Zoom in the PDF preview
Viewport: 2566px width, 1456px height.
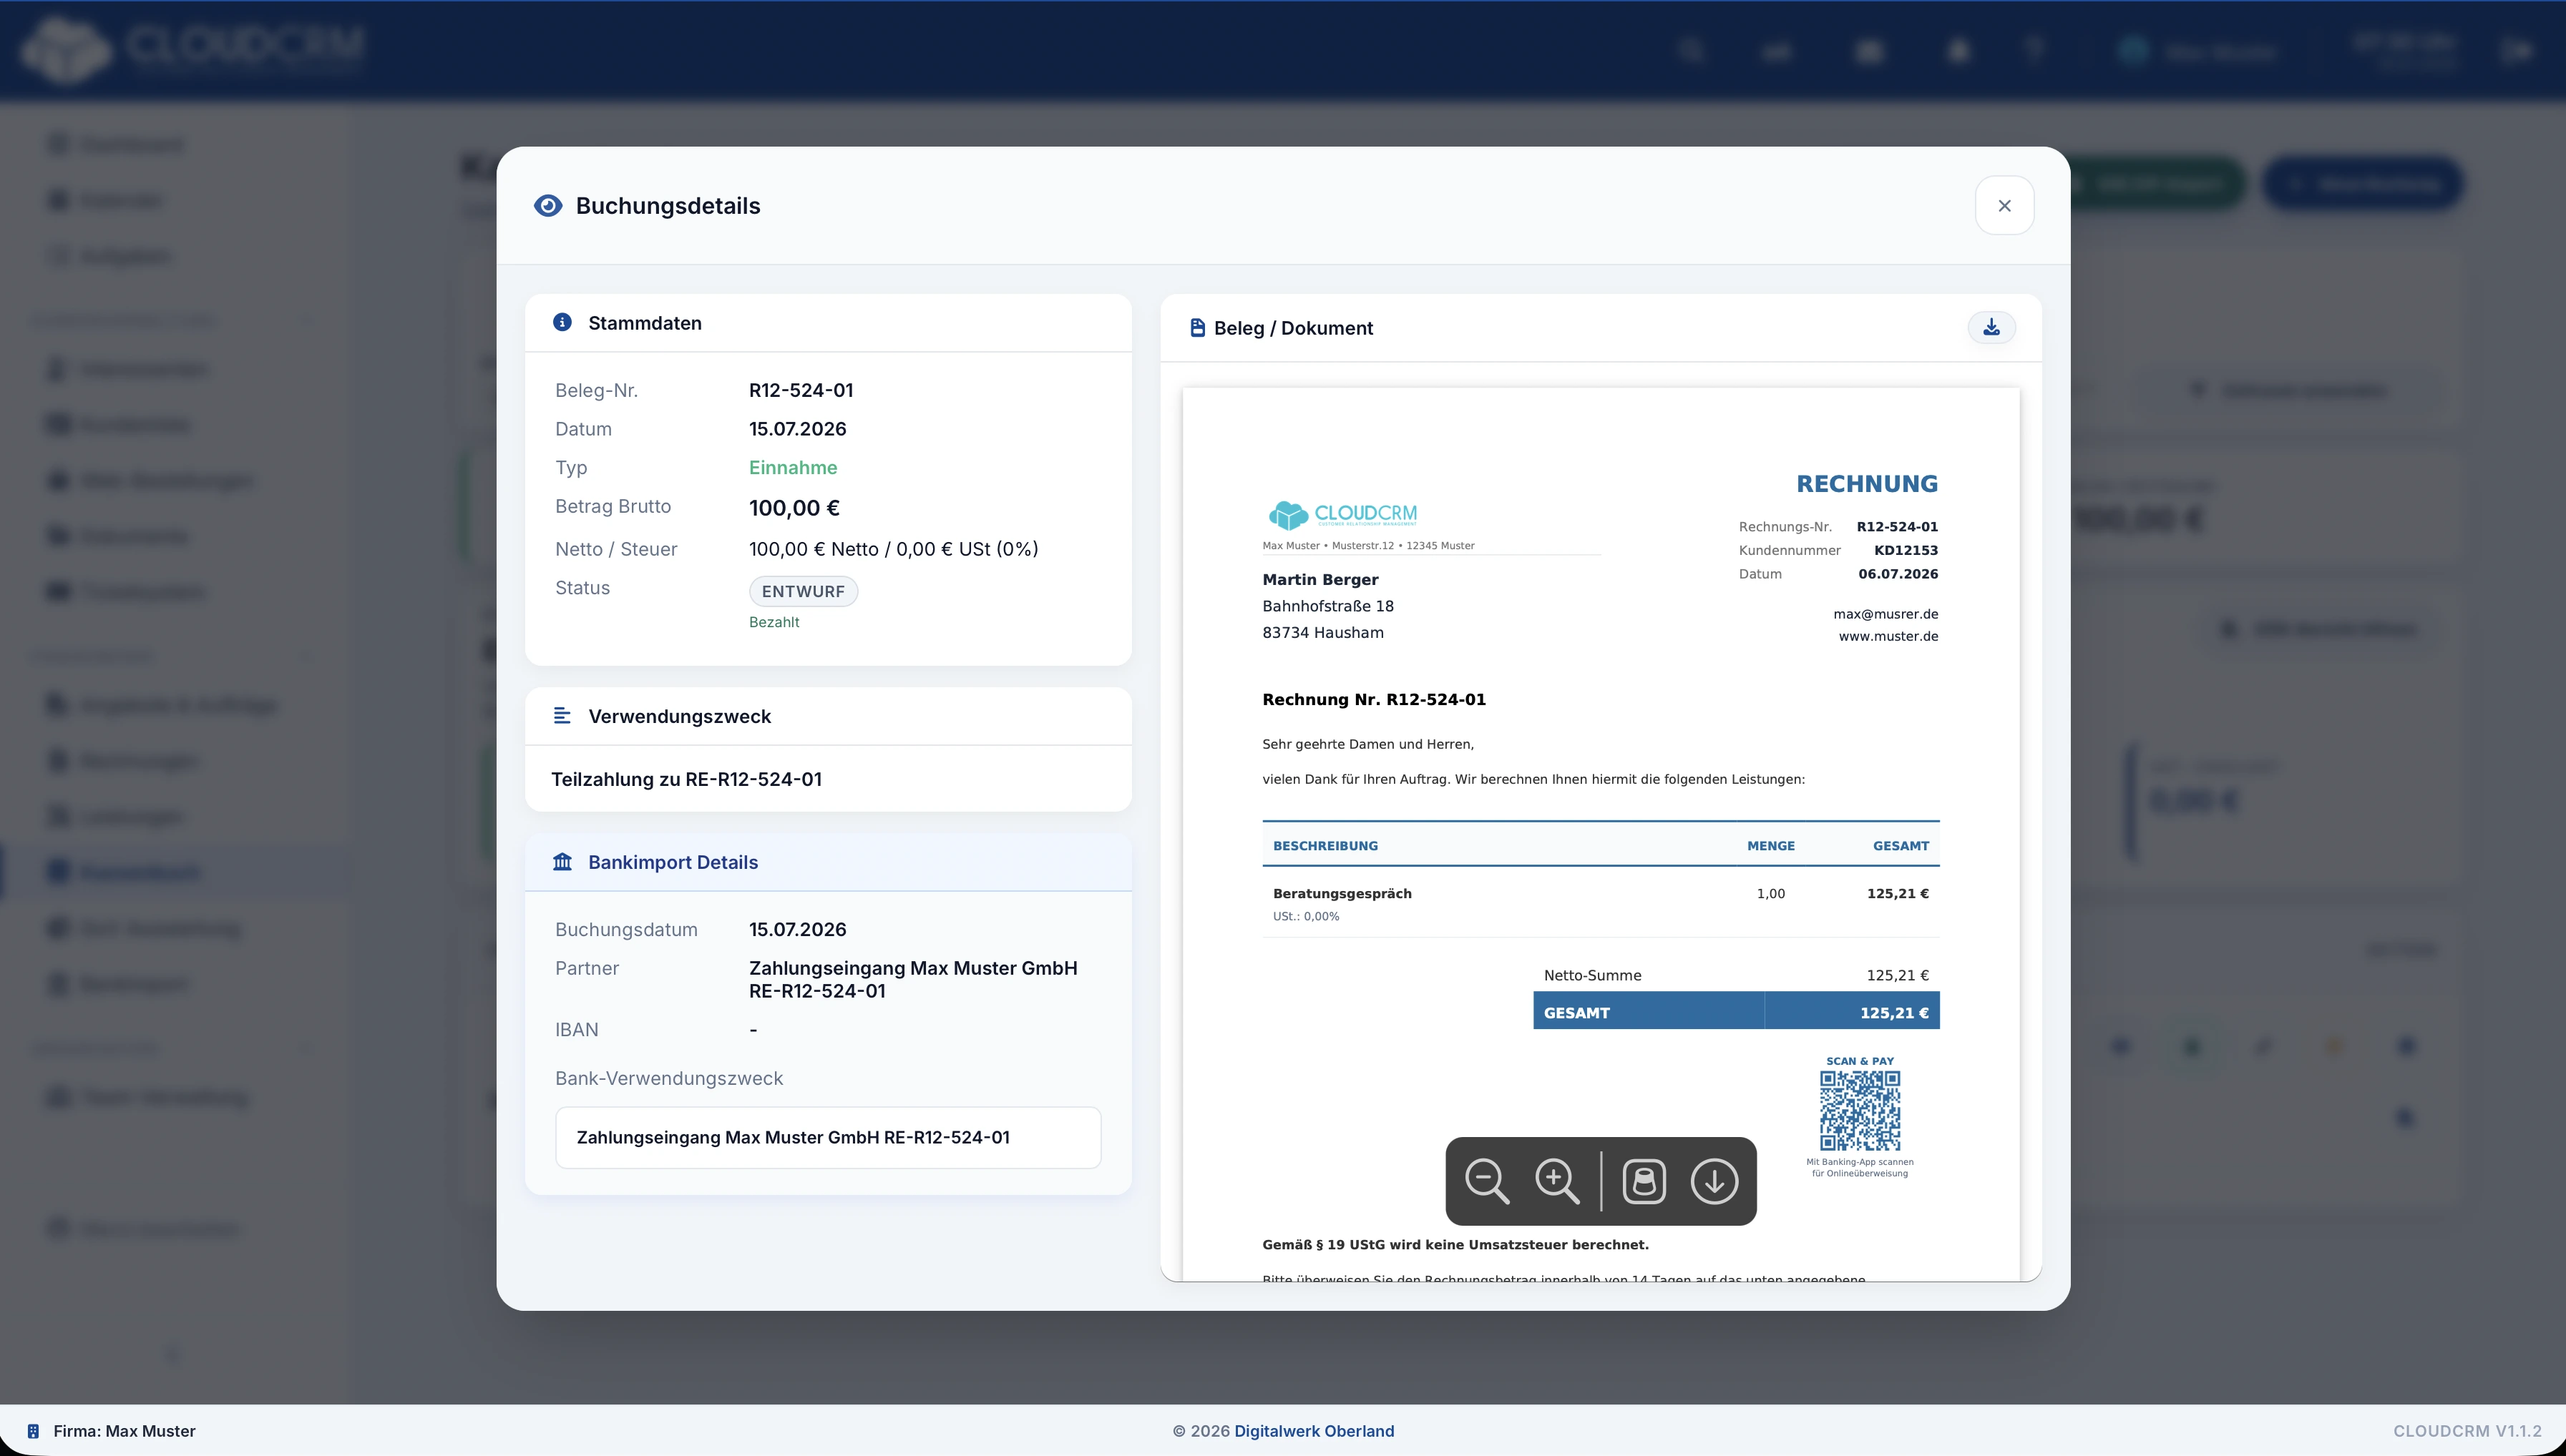1556,1181
